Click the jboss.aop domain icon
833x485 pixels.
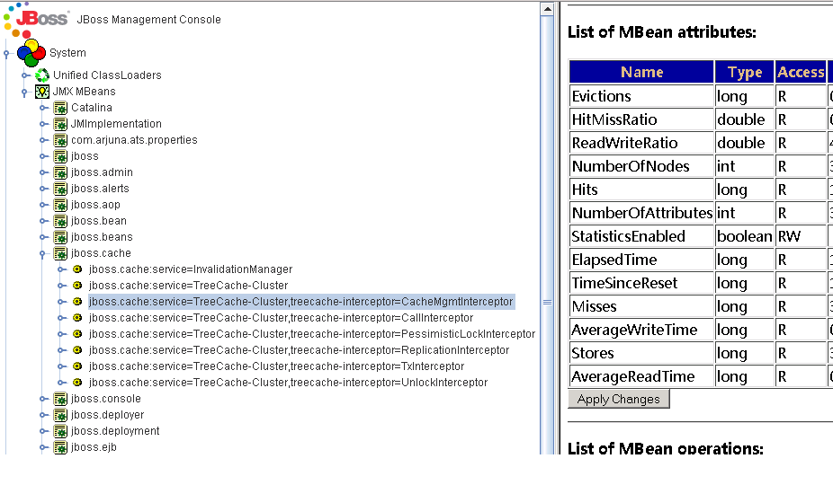pyautogui.click(x=60, y=205)
